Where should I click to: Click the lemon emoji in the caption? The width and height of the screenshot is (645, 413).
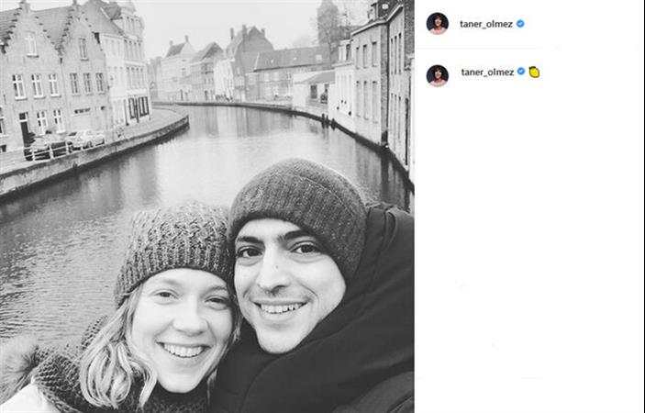point(534,72)
